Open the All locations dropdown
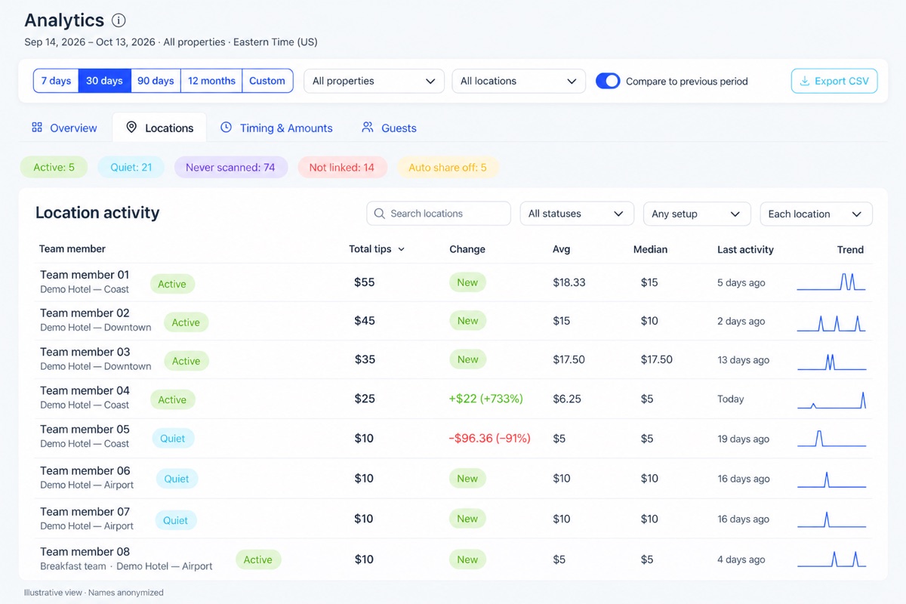The width and height of the screenshot is (906, 604). pyautogui.click(x=519, y=81)
